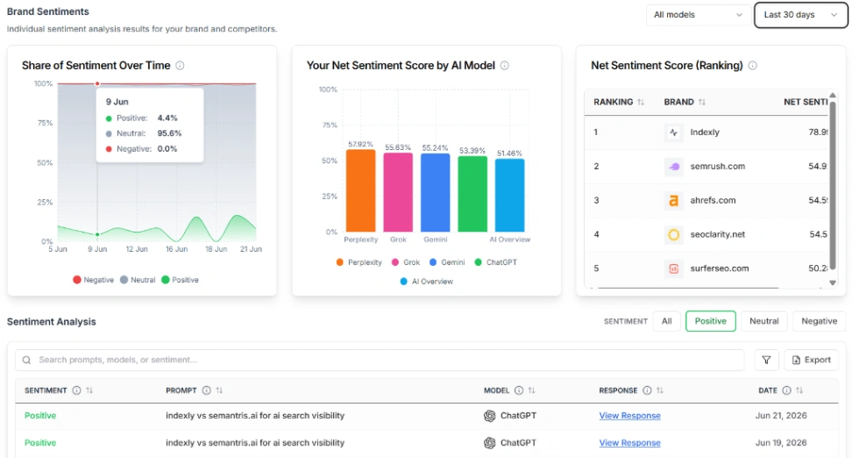The image size is (852, 458).
Task: Click the Export button
Action: coord(812,360)
